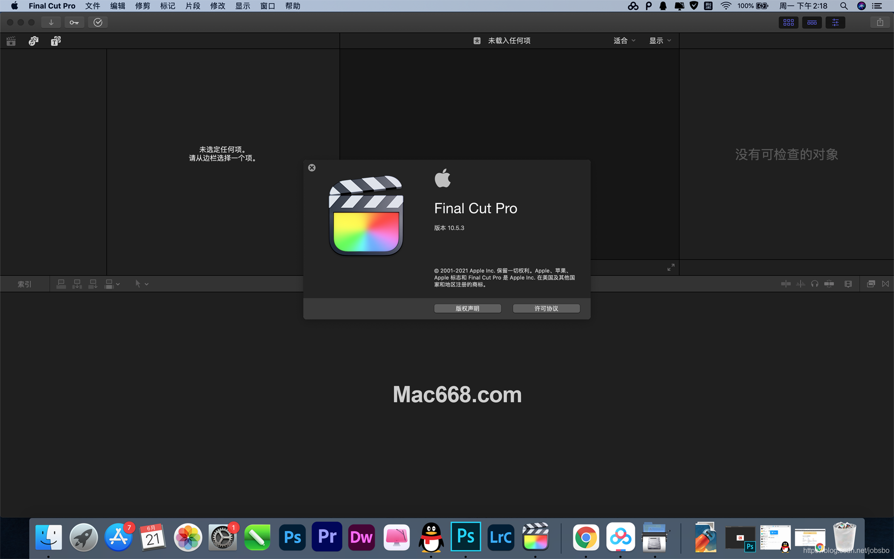Toggle the browser panel visibility
The width and height of the screenshot is (894, 559).
click(789, 22)
